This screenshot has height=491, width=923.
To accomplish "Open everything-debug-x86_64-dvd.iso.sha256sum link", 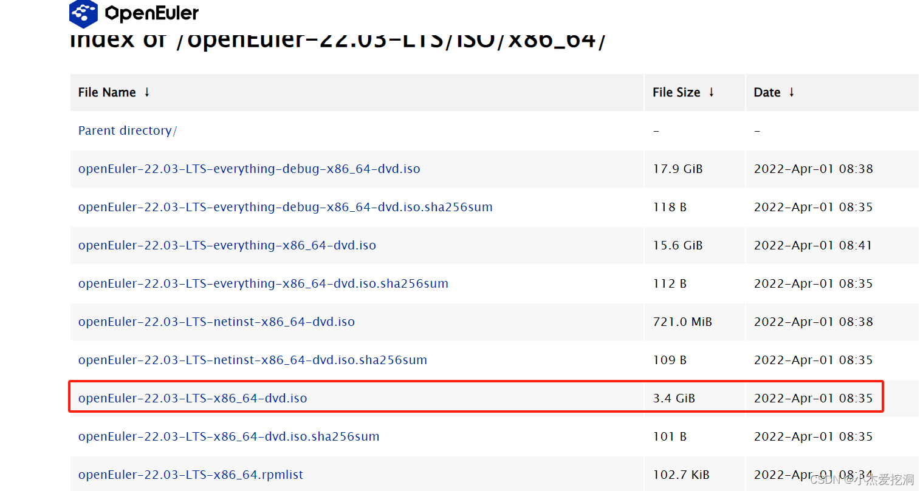I will tap(286, 207).
